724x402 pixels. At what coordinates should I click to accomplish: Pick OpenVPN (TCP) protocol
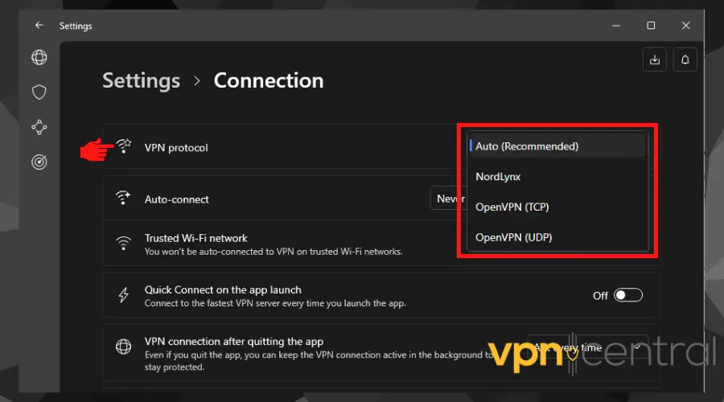[x=557, y=207]
